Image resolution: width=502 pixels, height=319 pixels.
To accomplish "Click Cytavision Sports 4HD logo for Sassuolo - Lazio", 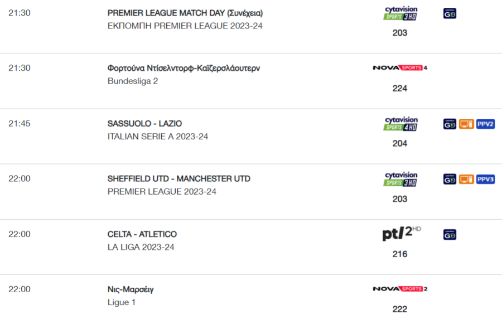I will pos(400,124).
